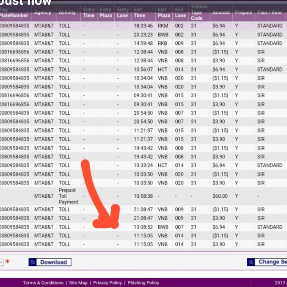This screenshot has width=287, height=287.
Task: Click exit lane 009 in the RKB row
Action: (x=179, y=43)
